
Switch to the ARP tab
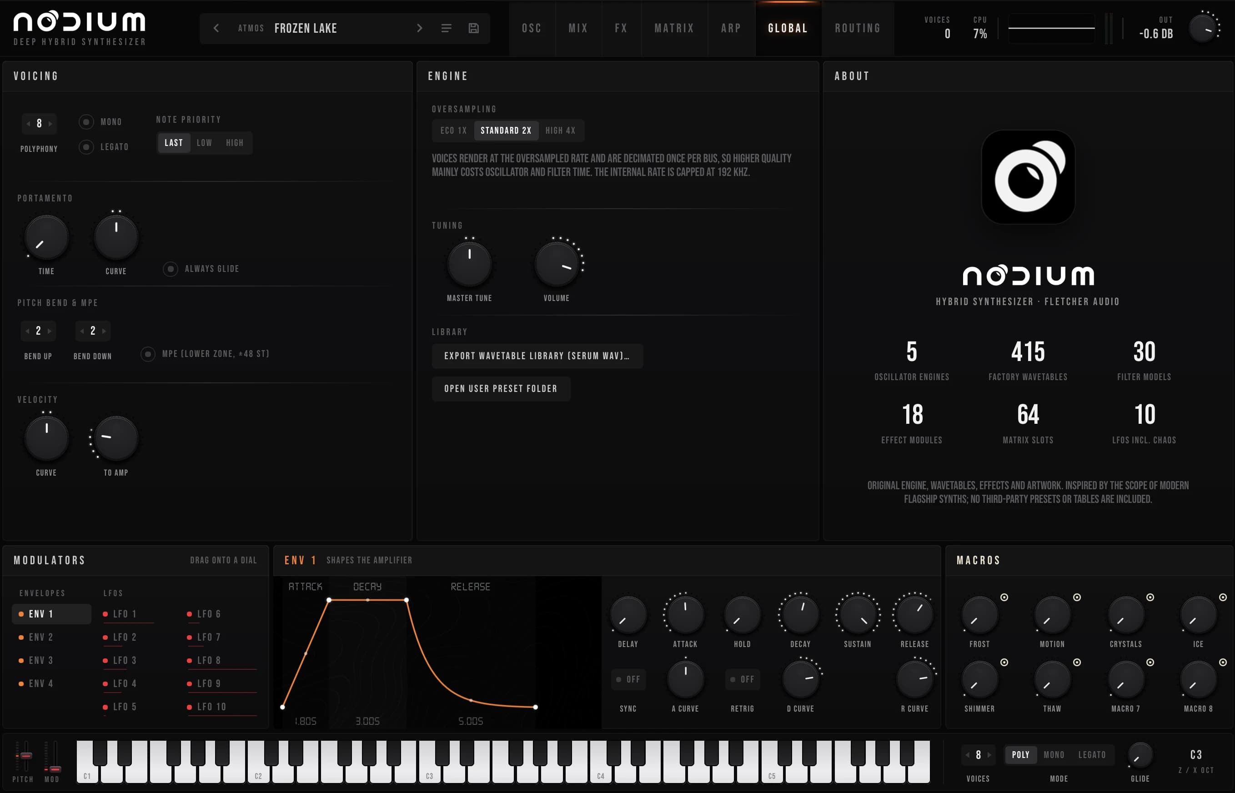pos(731,28)
